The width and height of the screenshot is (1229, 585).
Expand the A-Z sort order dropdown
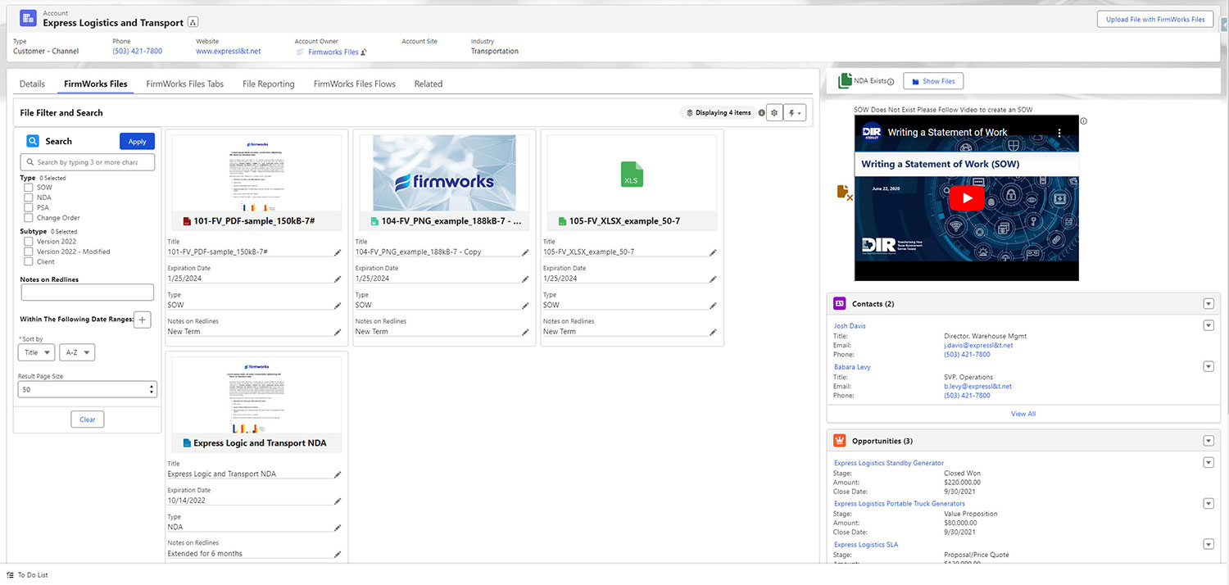pyautogui.click(x=77, y=352)
